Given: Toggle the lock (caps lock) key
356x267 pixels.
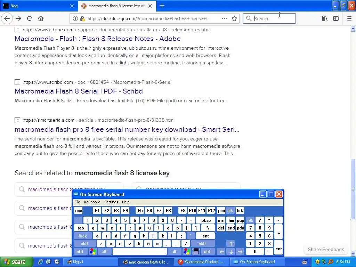Looking at the screenshot, I should [x=83, y=236].
